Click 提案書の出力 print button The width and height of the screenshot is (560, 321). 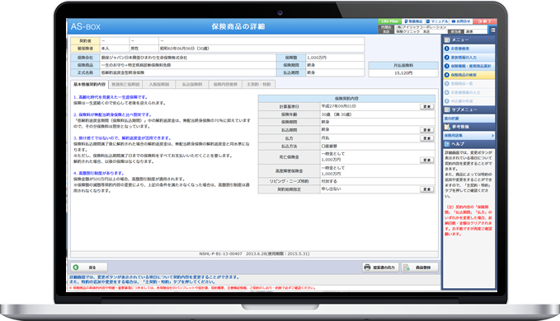pyautogui.click(x=380, y=267)
